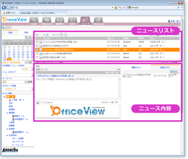188x159 pixels.
Task: Click the OfficeView logo attachment image
Action: click(77, 111)
